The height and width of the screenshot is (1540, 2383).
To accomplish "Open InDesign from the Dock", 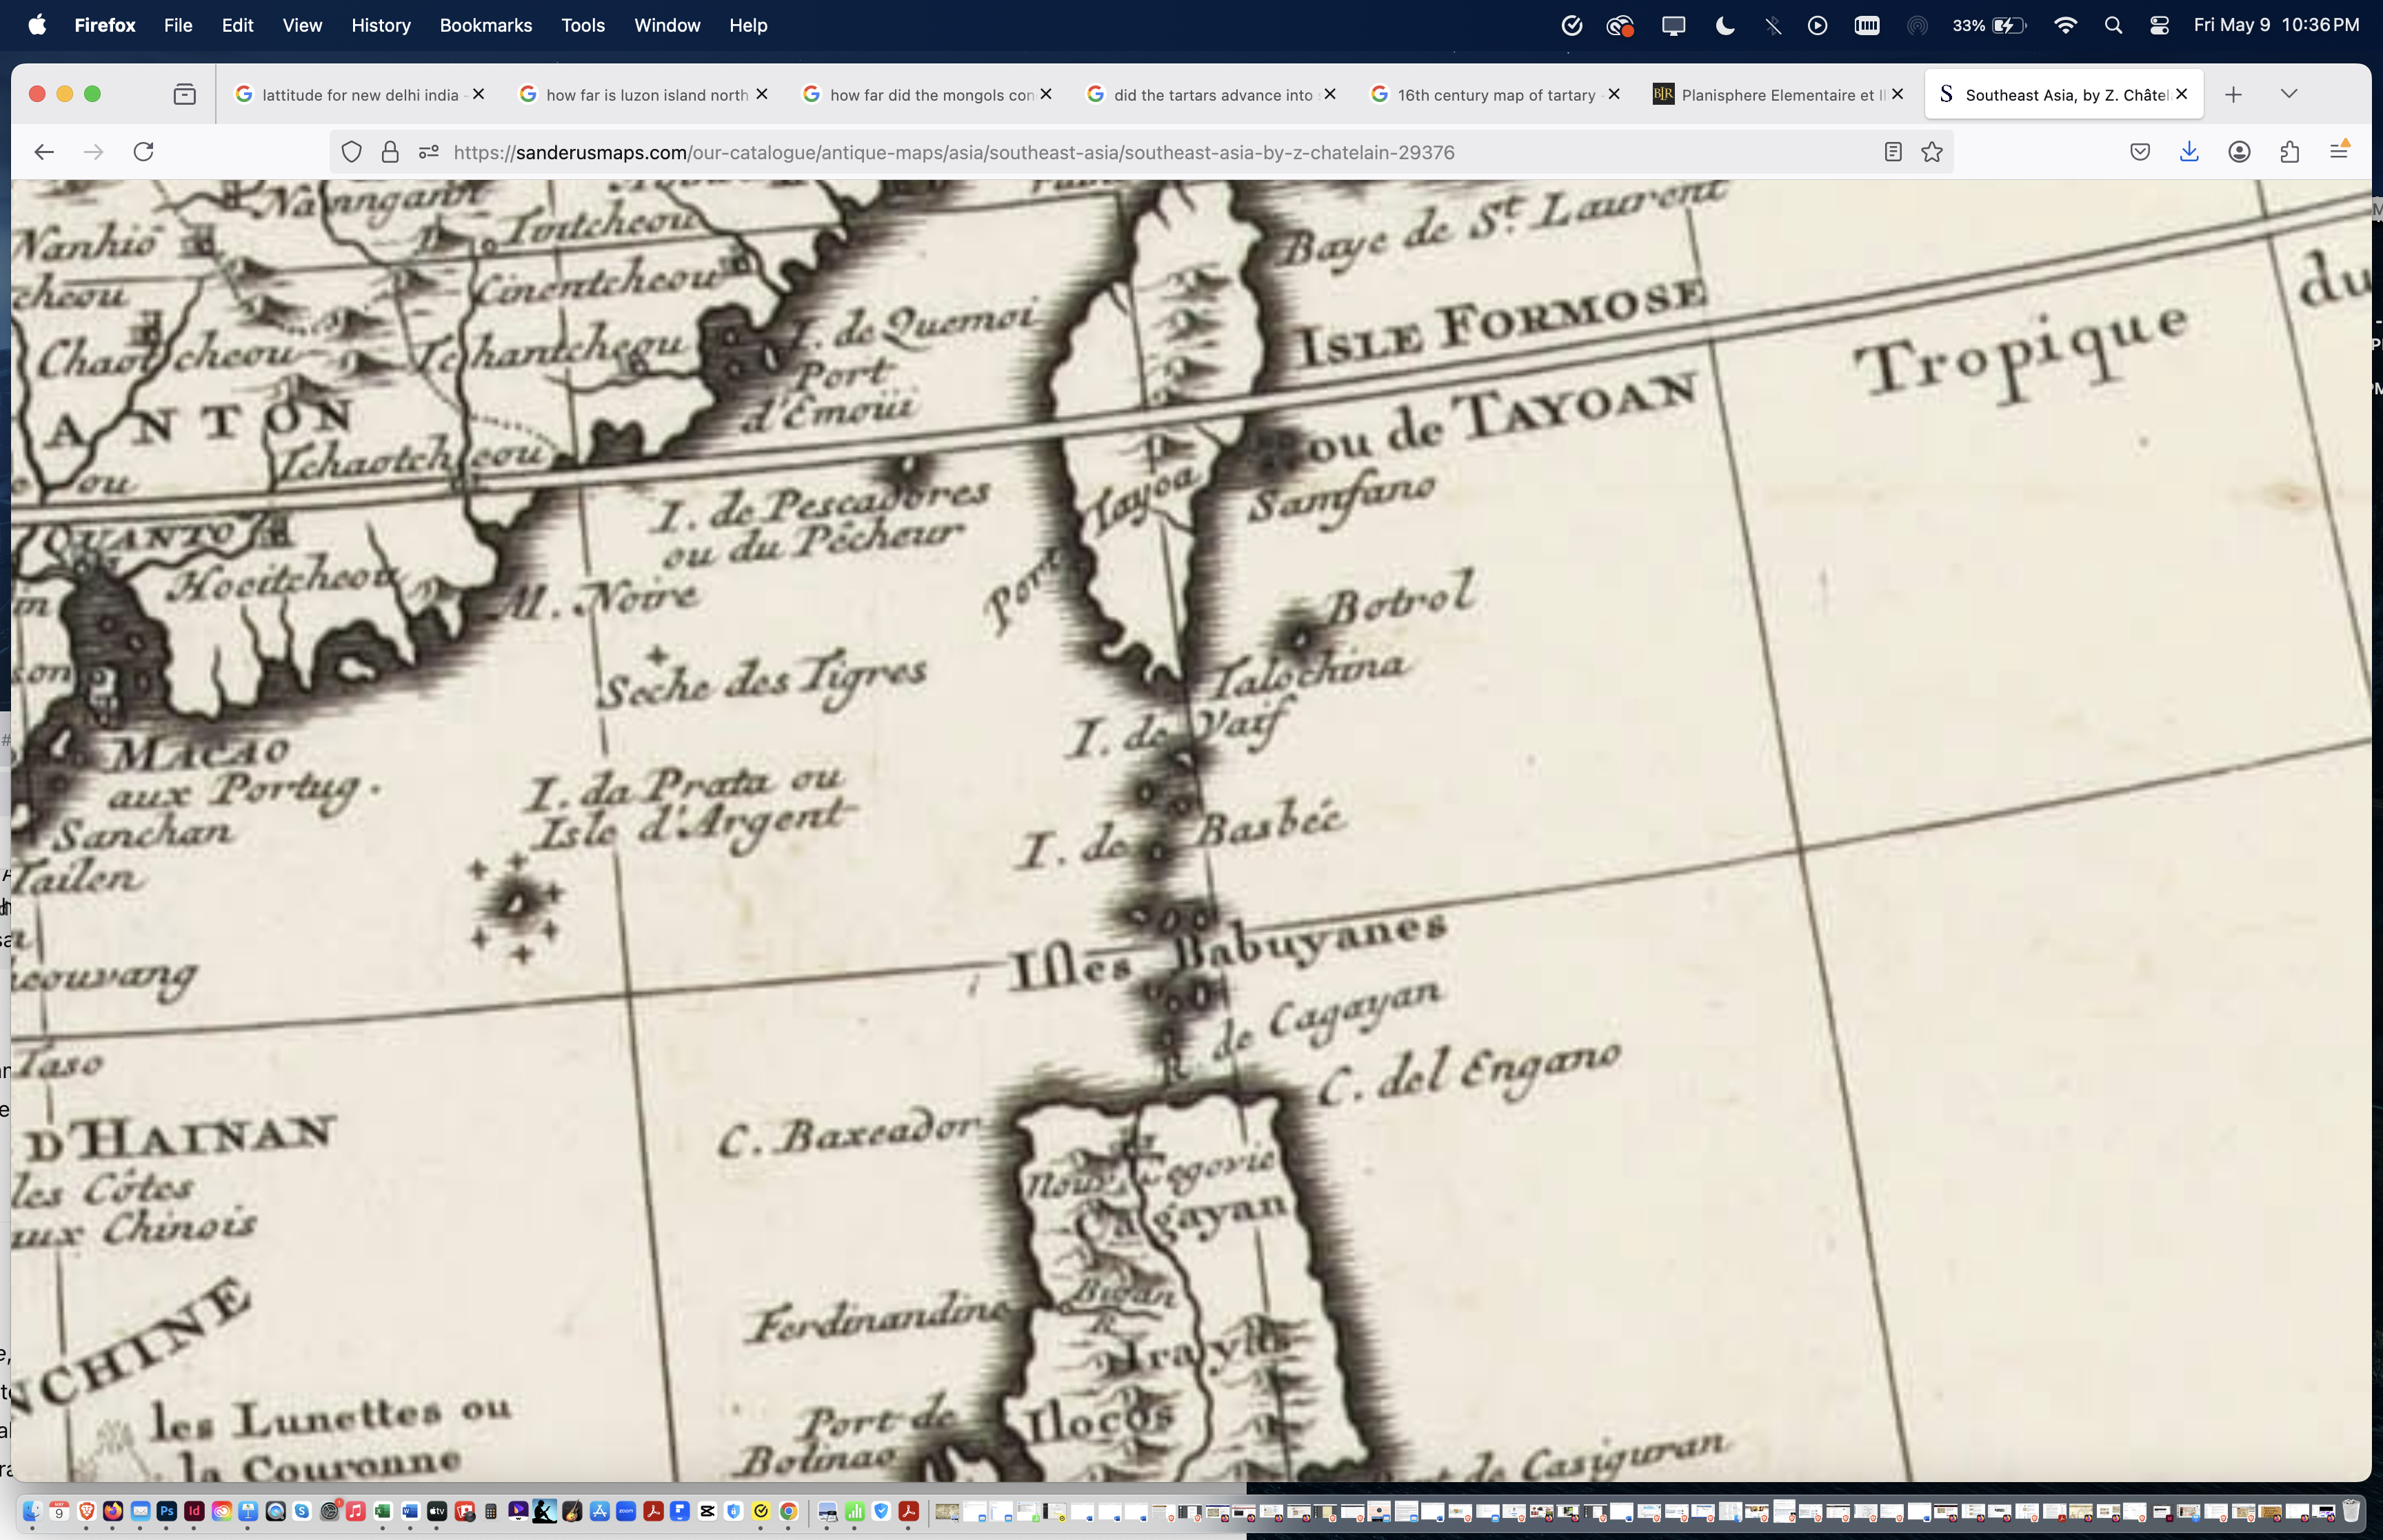I will (x=194, y=1511).
